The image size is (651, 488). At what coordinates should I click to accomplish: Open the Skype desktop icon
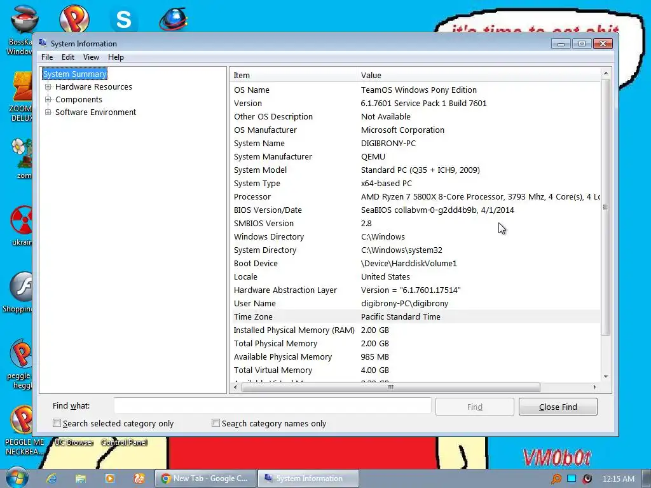click(123, 19)
